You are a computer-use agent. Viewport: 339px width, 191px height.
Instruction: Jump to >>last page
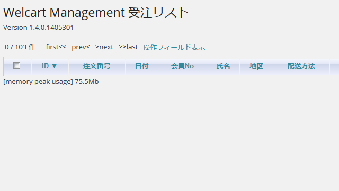128,47
